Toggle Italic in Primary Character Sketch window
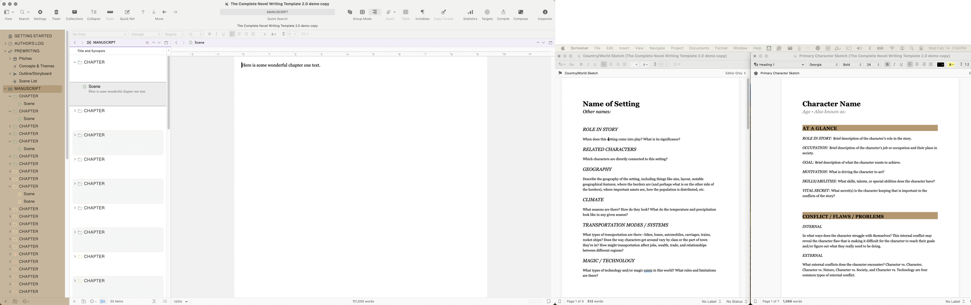971x305 pixels. tap(894, 65)
